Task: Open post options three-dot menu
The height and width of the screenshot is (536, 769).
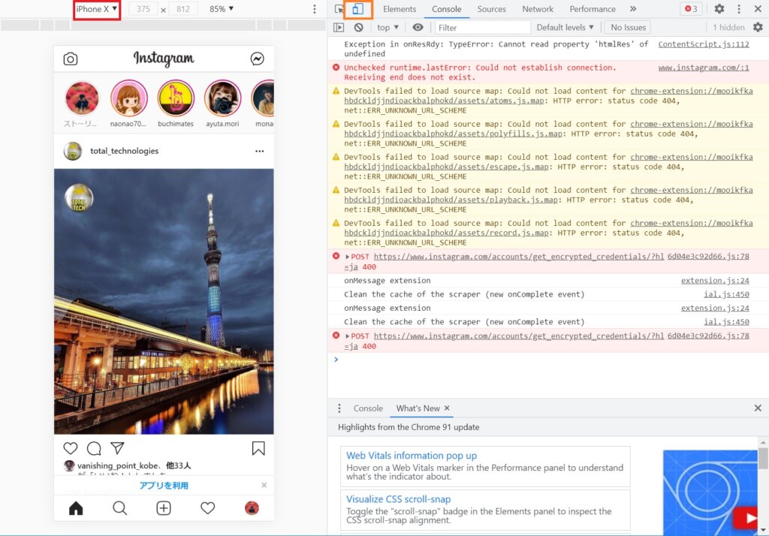Action: pyautogui.click(x=259, y=151)
